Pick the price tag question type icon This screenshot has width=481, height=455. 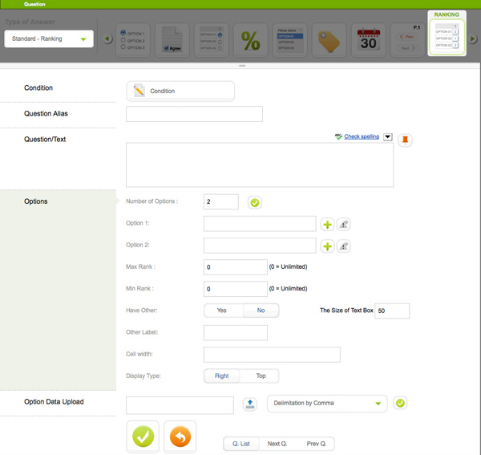pyautogui.click(x=329, y=40)
